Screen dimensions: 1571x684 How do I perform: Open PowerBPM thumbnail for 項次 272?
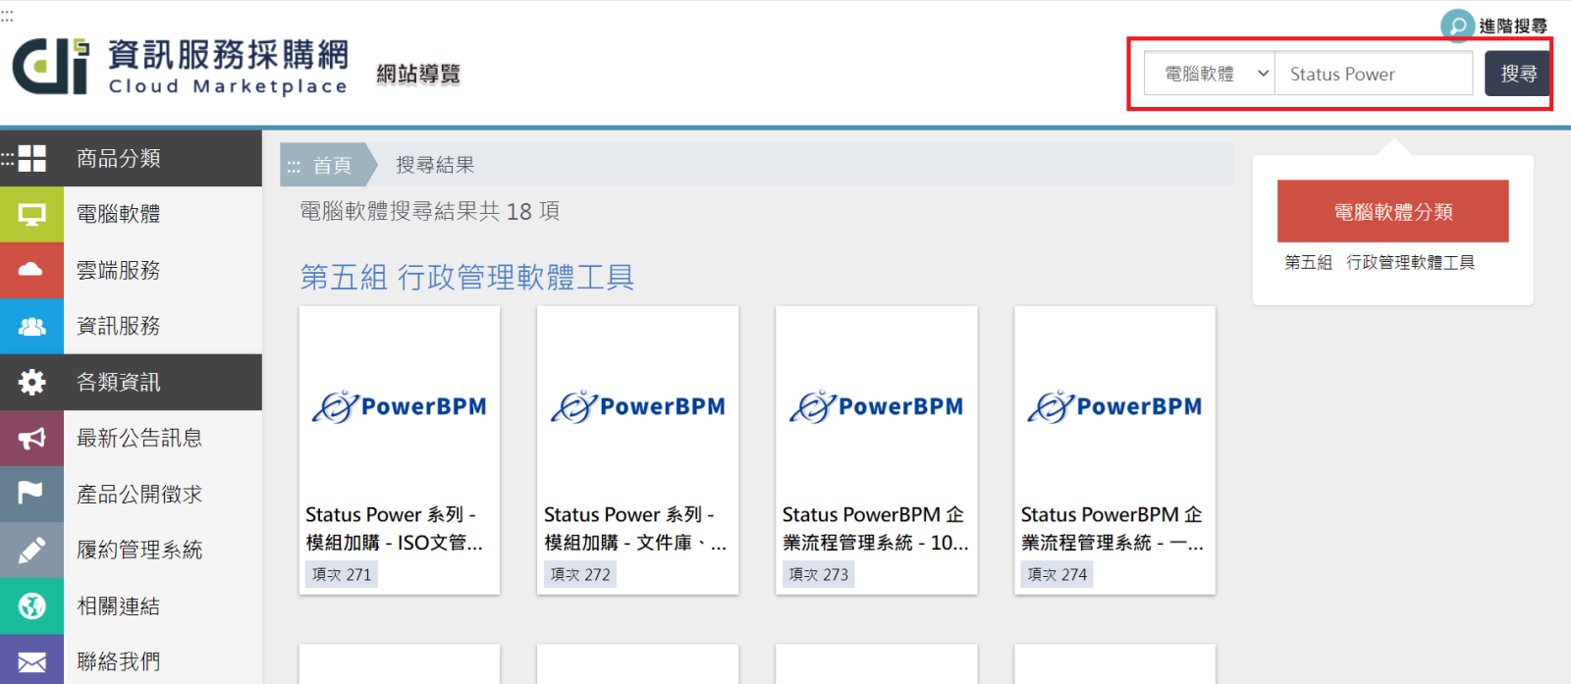point(638,405)
